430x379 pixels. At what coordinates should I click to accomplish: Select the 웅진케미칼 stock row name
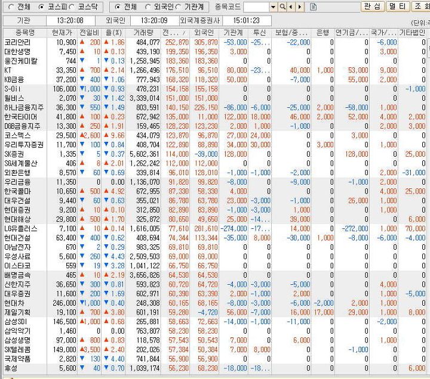click(x=21, y=61)
